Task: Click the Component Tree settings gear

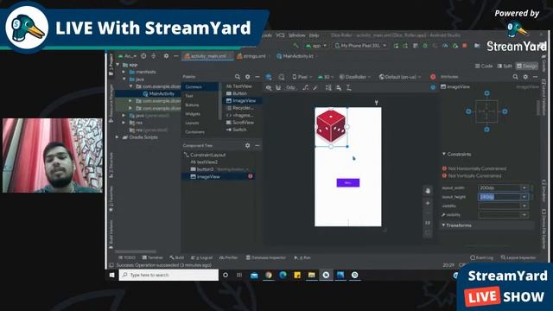Action: (248, 145)
